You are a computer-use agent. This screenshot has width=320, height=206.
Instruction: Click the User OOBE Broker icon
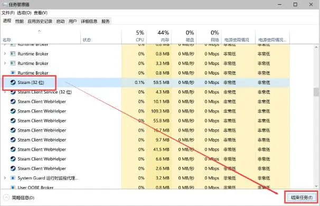tap(13, 188)
